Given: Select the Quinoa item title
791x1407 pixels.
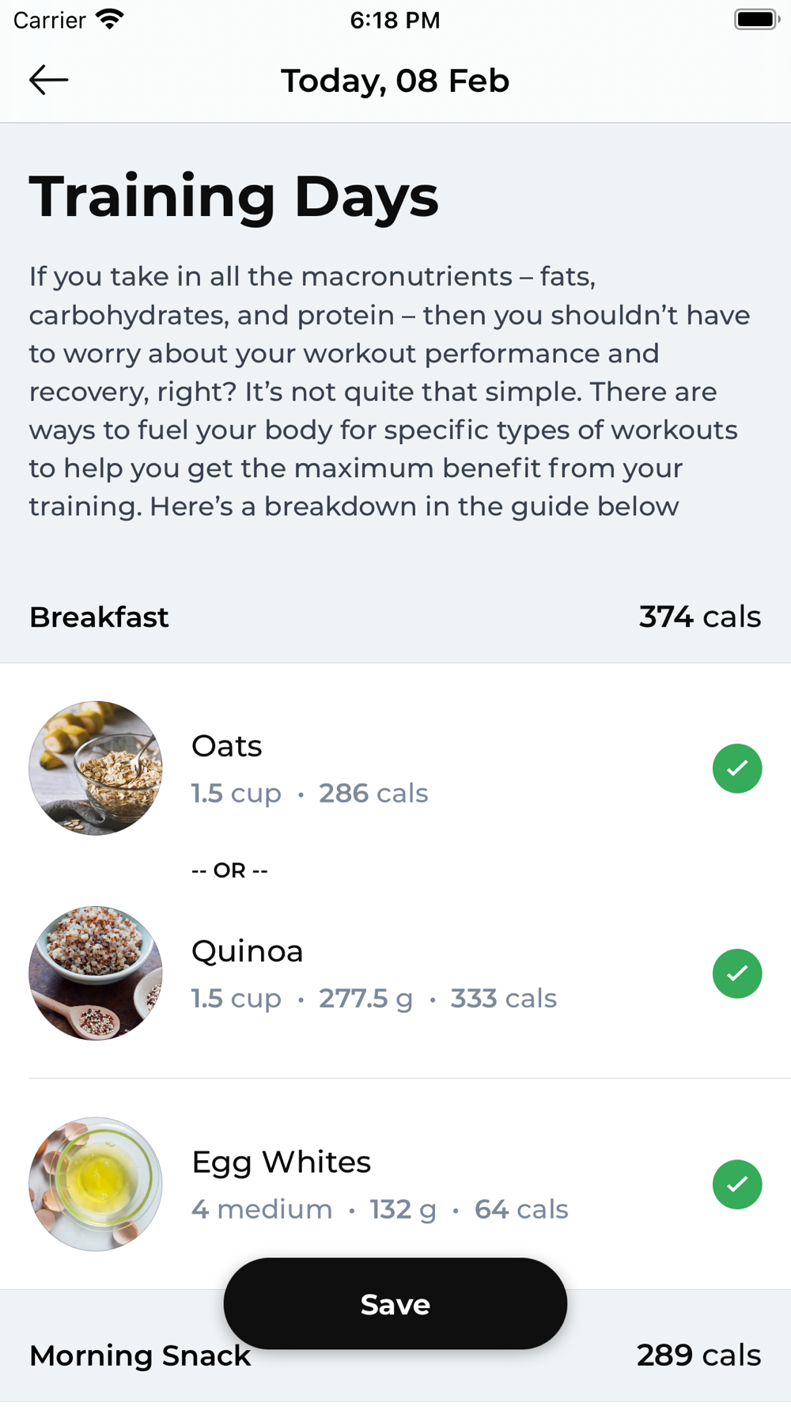Looking at the screenshot, I should (x=248, y=951).
